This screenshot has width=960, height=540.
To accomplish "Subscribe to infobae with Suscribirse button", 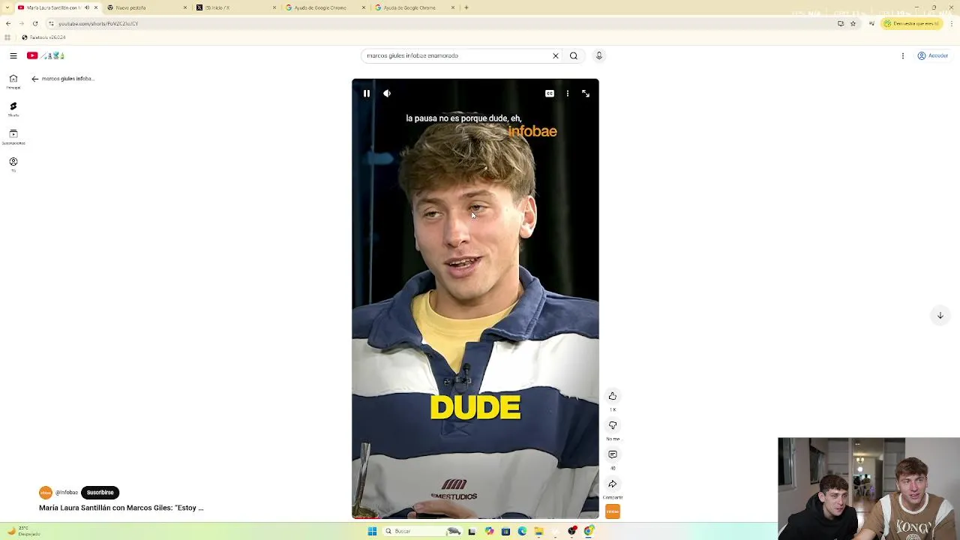I will click(100, 493).
